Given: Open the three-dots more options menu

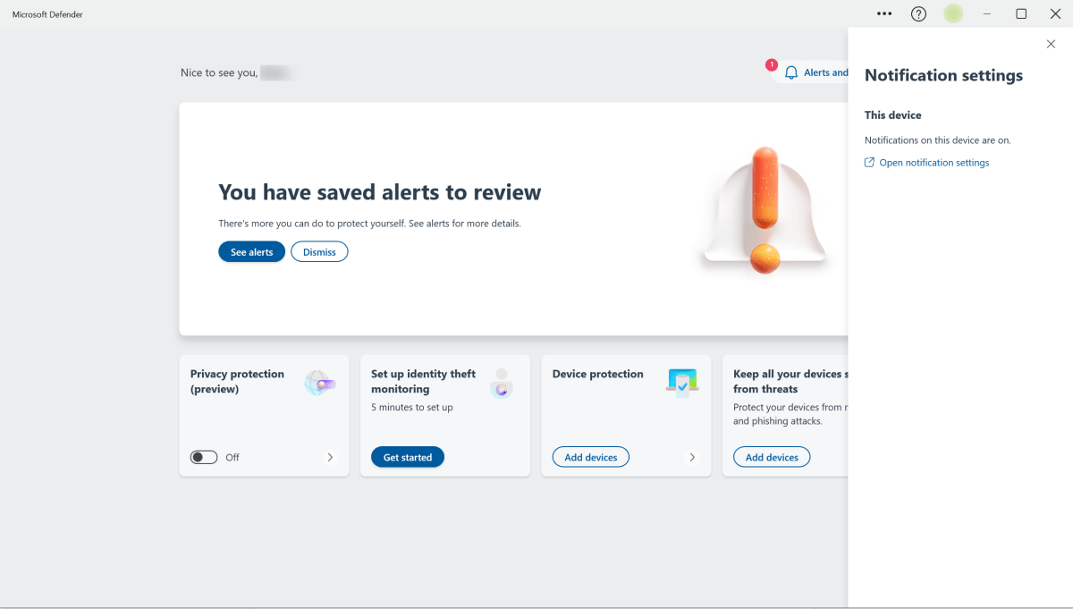Looking at the screenshot, I should coord(884,13).
